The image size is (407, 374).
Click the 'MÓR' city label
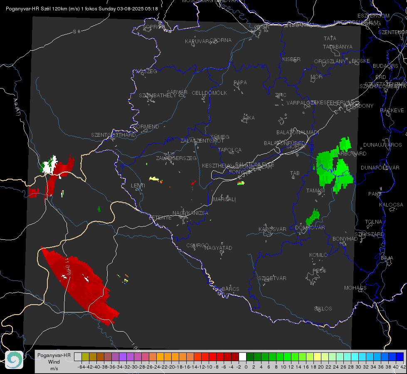tap(317, 77)
